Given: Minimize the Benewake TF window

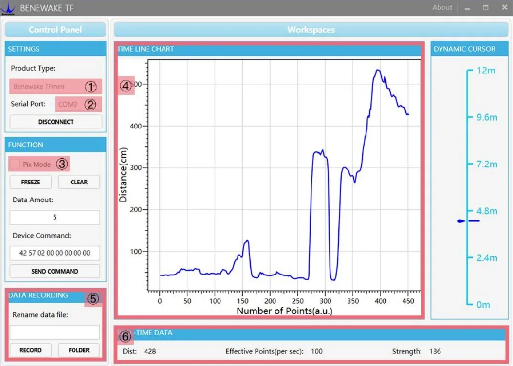Looking at the screenshot, I should tap(467, 8).
